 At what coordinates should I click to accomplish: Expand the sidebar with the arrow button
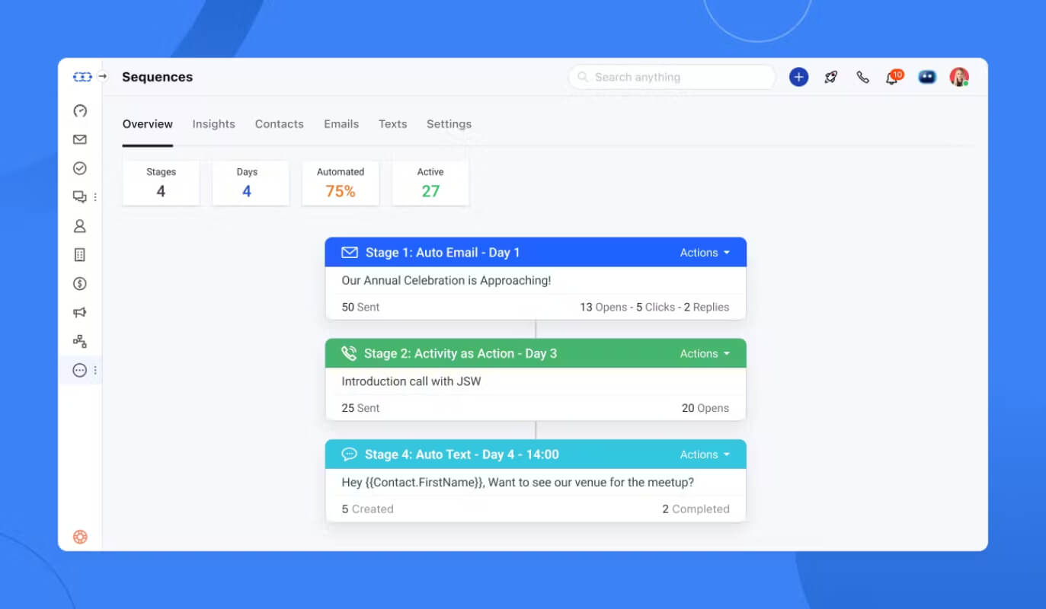coord(103,77)
